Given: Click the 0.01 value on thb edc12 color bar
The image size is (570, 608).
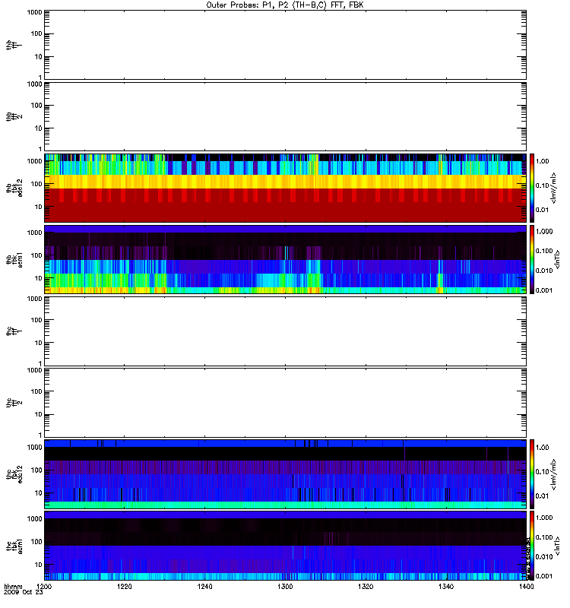Looking at the screenshot, I should (542, 210).
